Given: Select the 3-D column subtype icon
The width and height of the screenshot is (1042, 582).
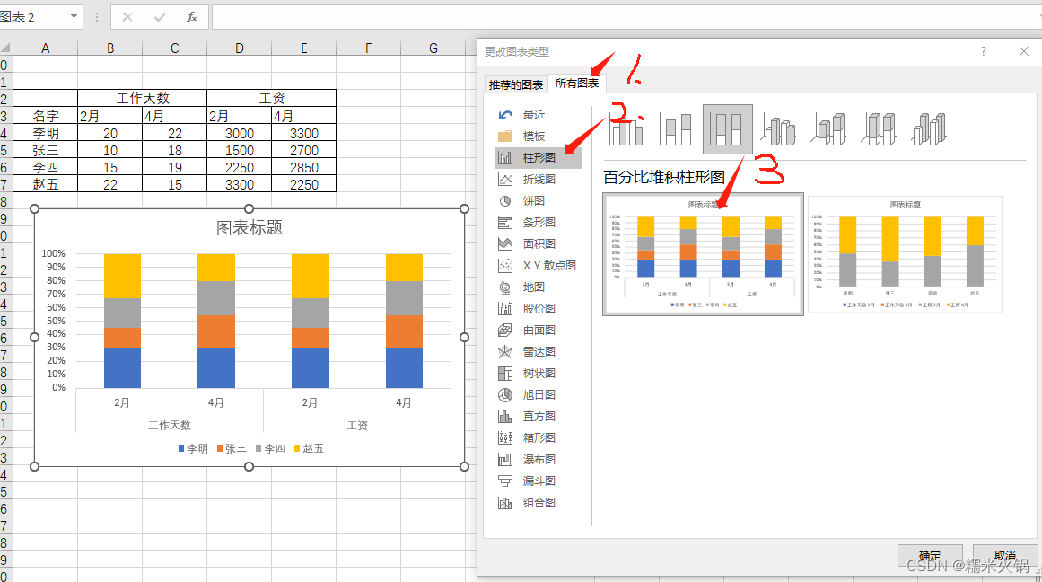Looking at the screenshot, I should 929,129.
